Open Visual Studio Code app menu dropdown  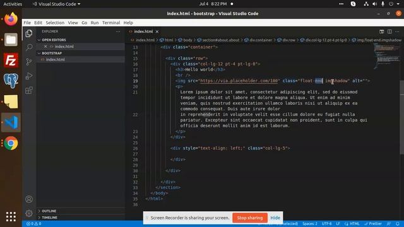tap(56, 4)
